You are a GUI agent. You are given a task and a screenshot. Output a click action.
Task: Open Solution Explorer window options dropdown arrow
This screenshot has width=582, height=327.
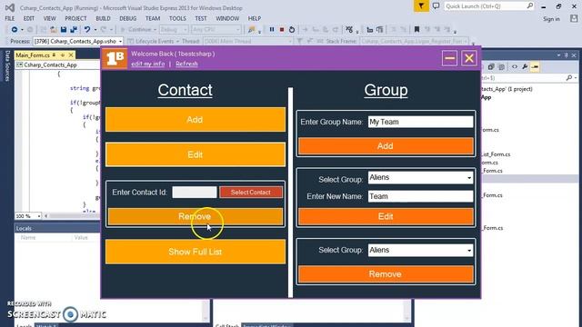click(558, 55)
